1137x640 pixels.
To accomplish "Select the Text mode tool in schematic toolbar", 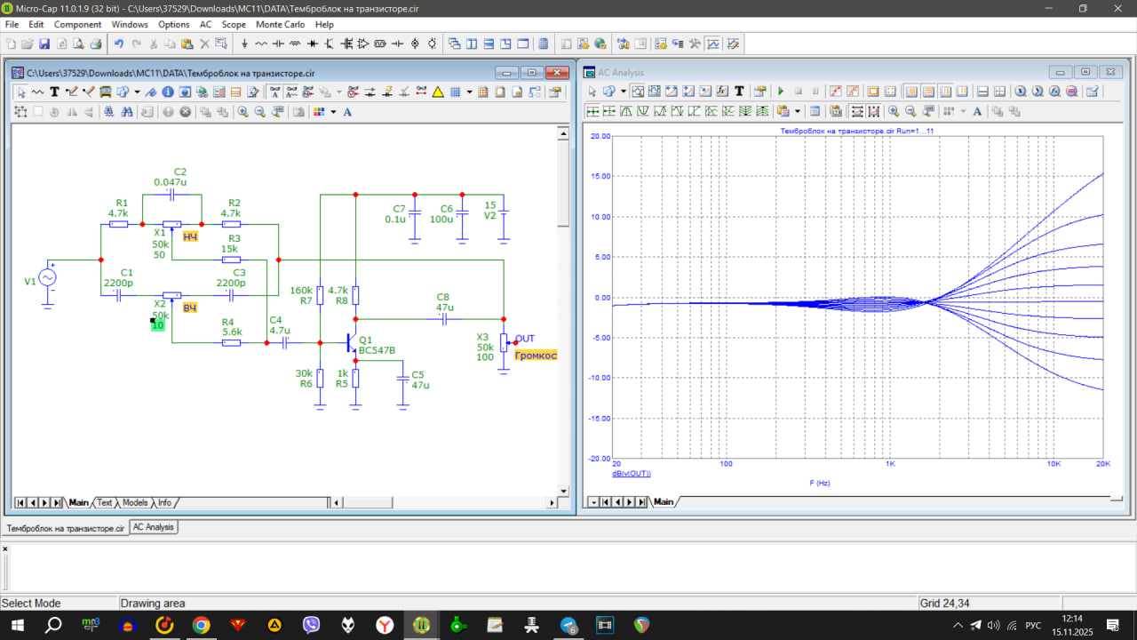I will [x=54, y=92].
